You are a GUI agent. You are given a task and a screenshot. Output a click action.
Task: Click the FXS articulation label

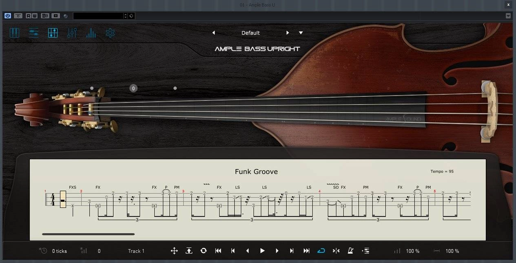pyautogui.click(x=73, y=188)
